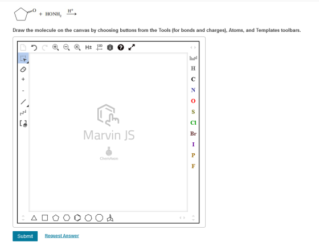Toggle explicit hydrogens with H± button

(x=88, y=47)
